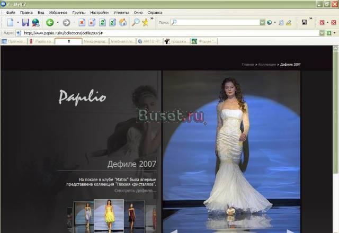The height and width of the screenshot is (233, 339).
Task: Click the green Back navigation arrow
Action: (50, 22)
